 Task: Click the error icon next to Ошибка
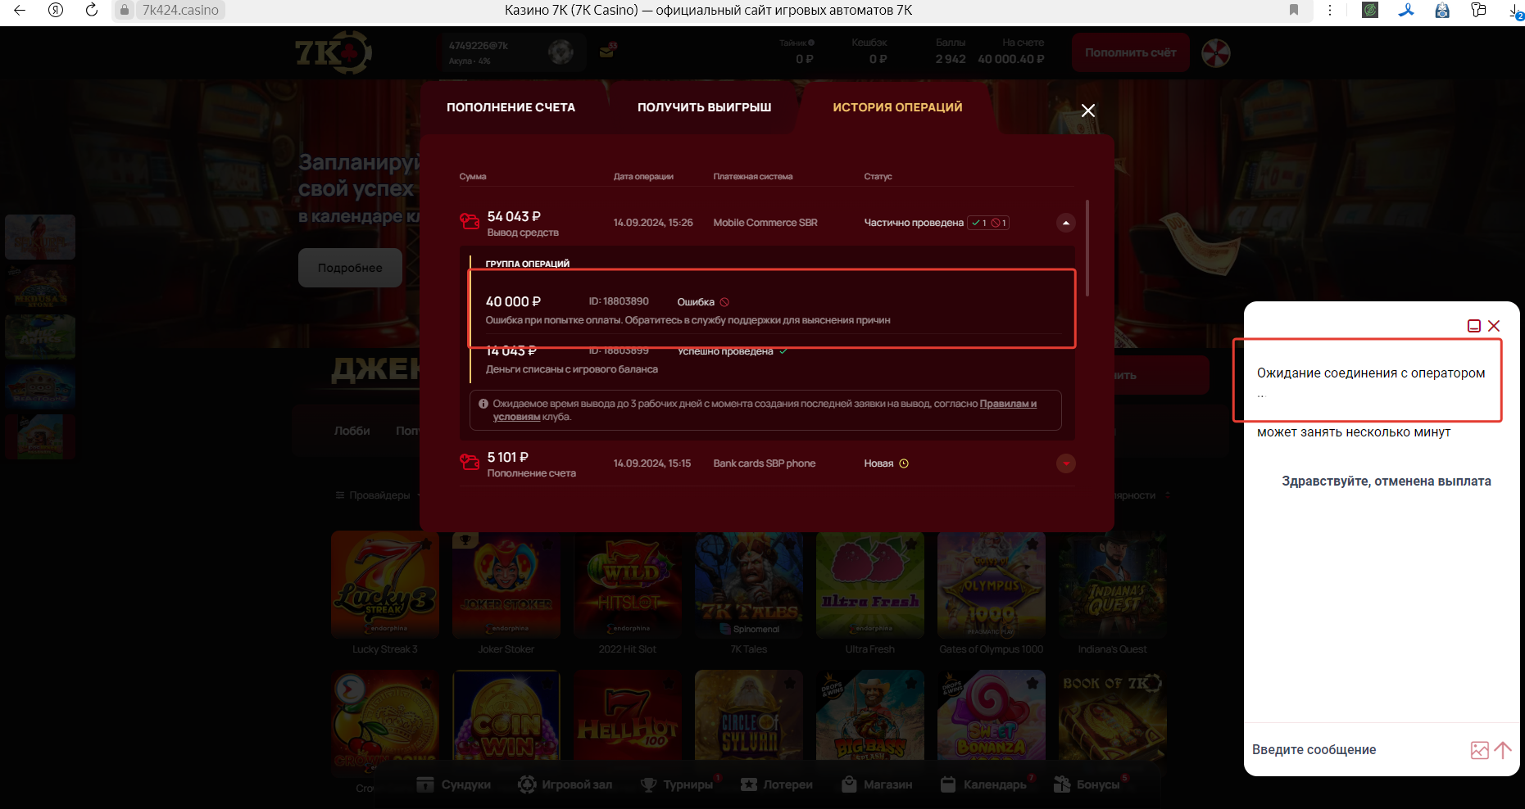(x=724, y=302)
